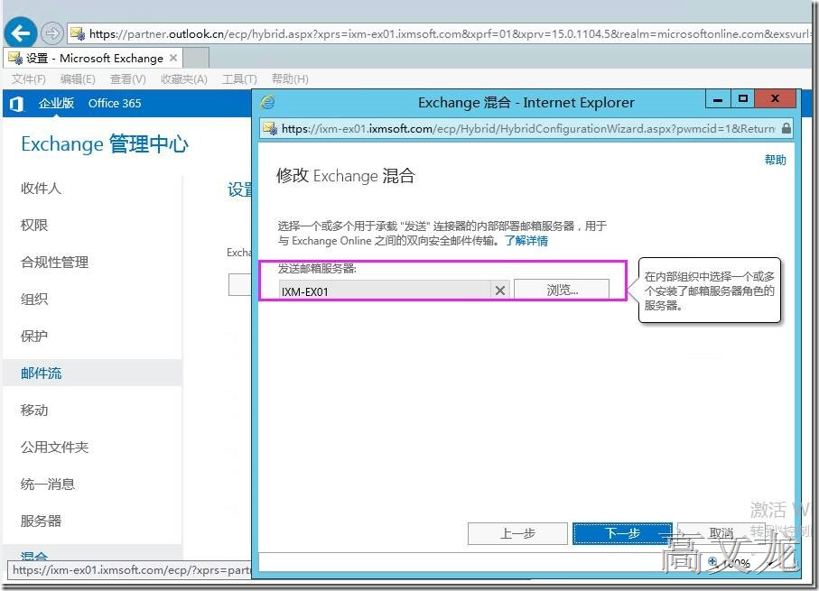The image size is (819, 591).
Task: Open 移动 in the left navigation
Action: coord(34,411)
